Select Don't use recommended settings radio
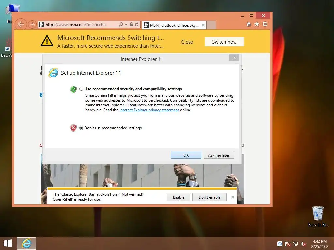Image resolution: width=334 pixels, height=250 pixels. pyautogui.click(x=81, y=128)
